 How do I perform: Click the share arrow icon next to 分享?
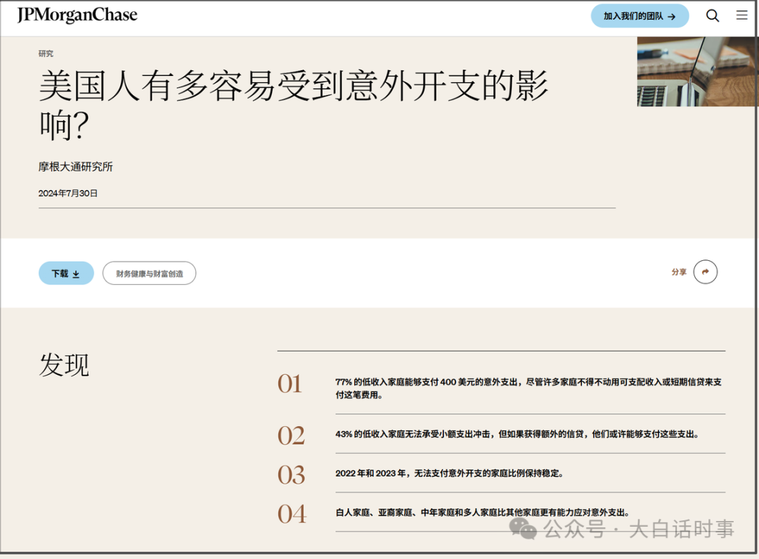pos(706,271)
